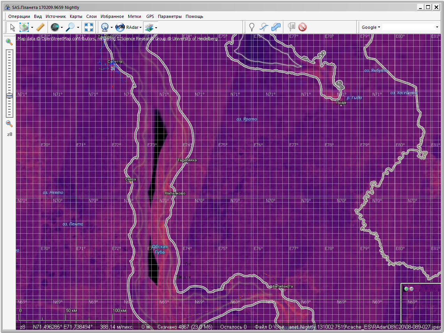This screenshot has width=444, height=333.
Task: Toggle full screen map view
Action: point(89,27)
